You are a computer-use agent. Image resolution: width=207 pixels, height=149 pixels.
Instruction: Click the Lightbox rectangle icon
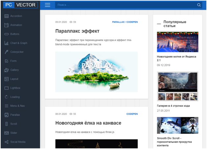6,88
